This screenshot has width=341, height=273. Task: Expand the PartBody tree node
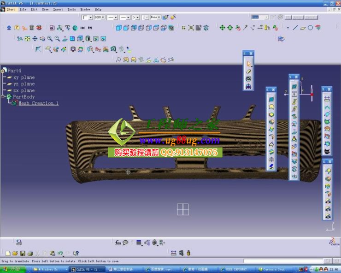coord(3,96)
